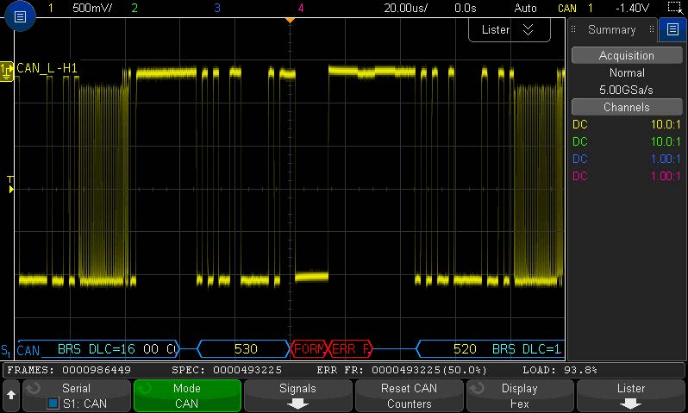Click the red FORM error decode packet
This screenshot has height=413, width=688.
309,349
